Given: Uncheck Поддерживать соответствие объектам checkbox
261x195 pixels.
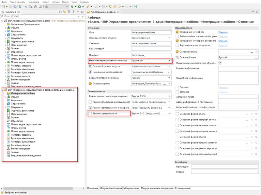Looking at the screenshot, I should coord(220,63).
